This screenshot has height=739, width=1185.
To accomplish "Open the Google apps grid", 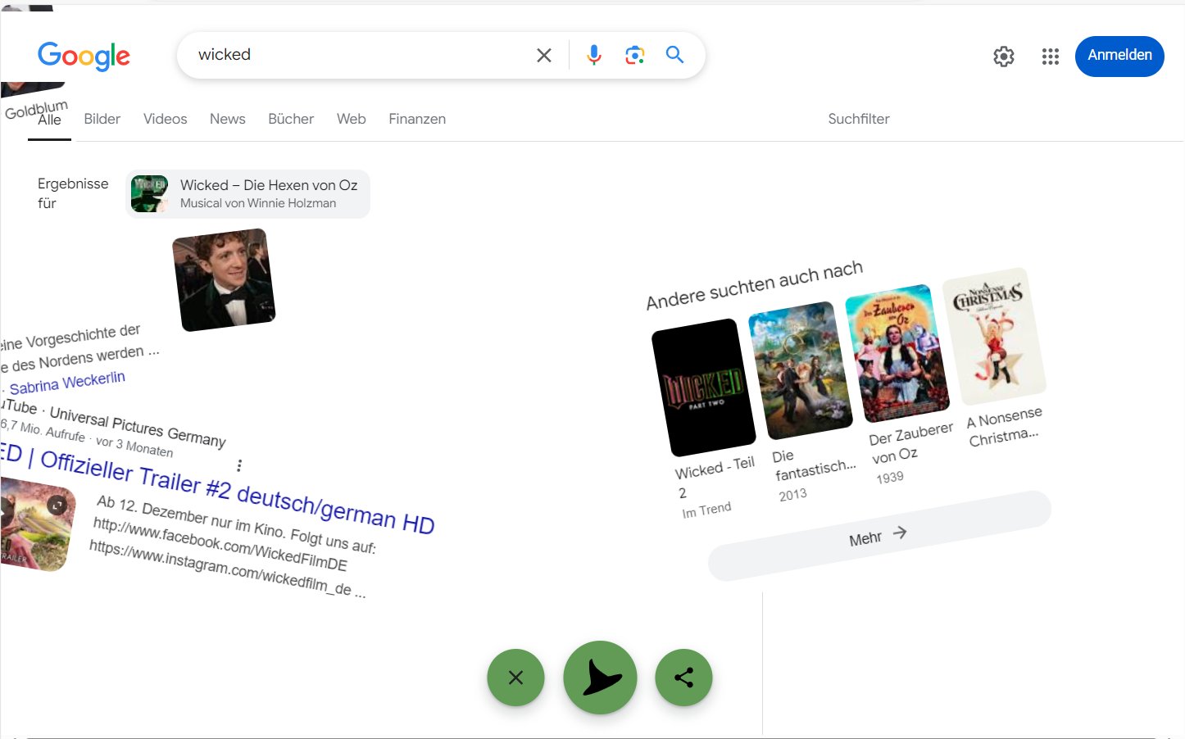I will click(1051, 56).
